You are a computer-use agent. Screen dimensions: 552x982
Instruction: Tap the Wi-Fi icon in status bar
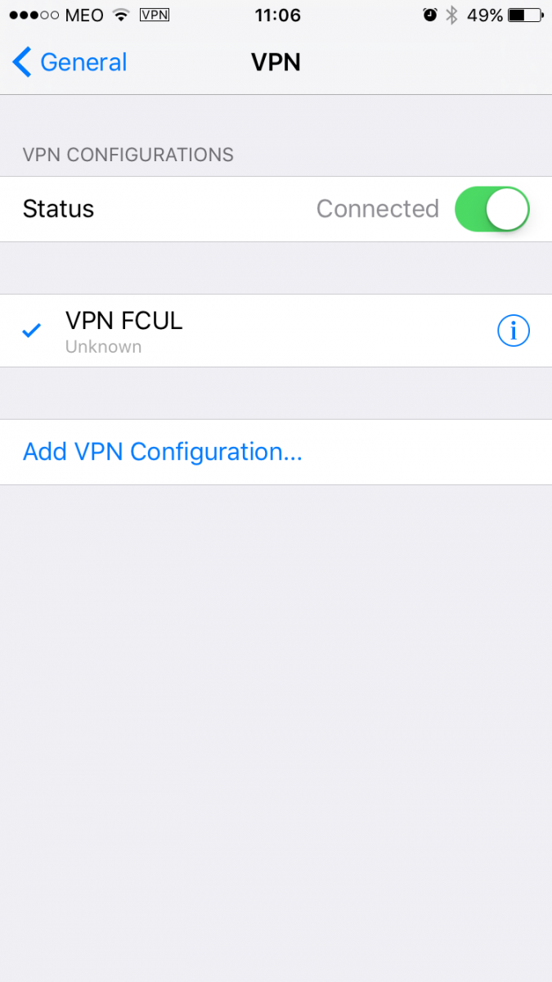121,15
